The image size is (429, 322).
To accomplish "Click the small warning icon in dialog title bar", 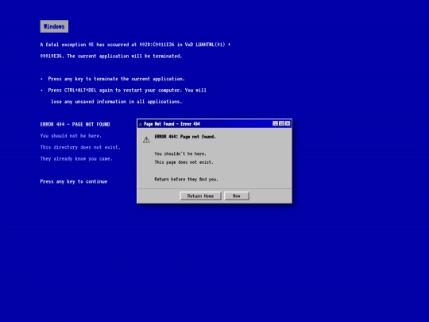I will [141, 124].
